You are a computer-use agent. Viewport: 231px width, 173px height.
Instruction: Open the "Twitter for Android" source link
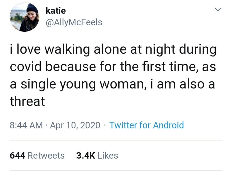(x=147, y=125)
